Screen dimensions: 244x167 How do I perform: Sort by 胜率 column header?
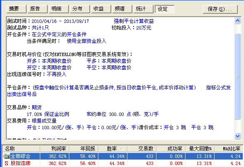113,149
